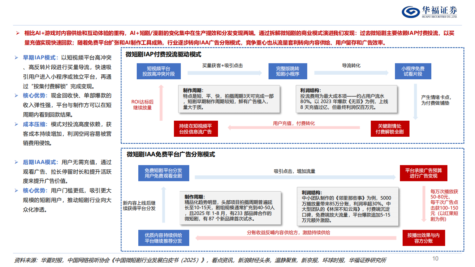Click the 利润结构 card mentioning《无双》
475x267 pixels.
point(347,99)
